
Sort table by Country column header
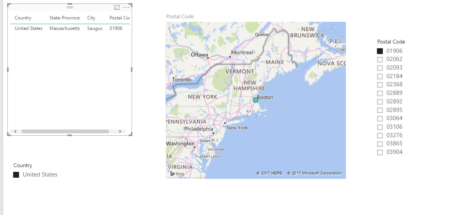click(23, 18)
